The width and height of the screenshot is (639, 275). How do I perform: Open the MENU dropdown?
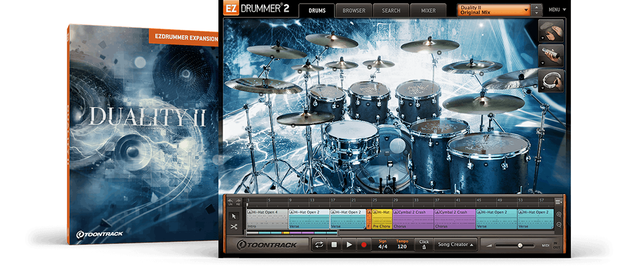pyautogui.click(x=557, y=10)
